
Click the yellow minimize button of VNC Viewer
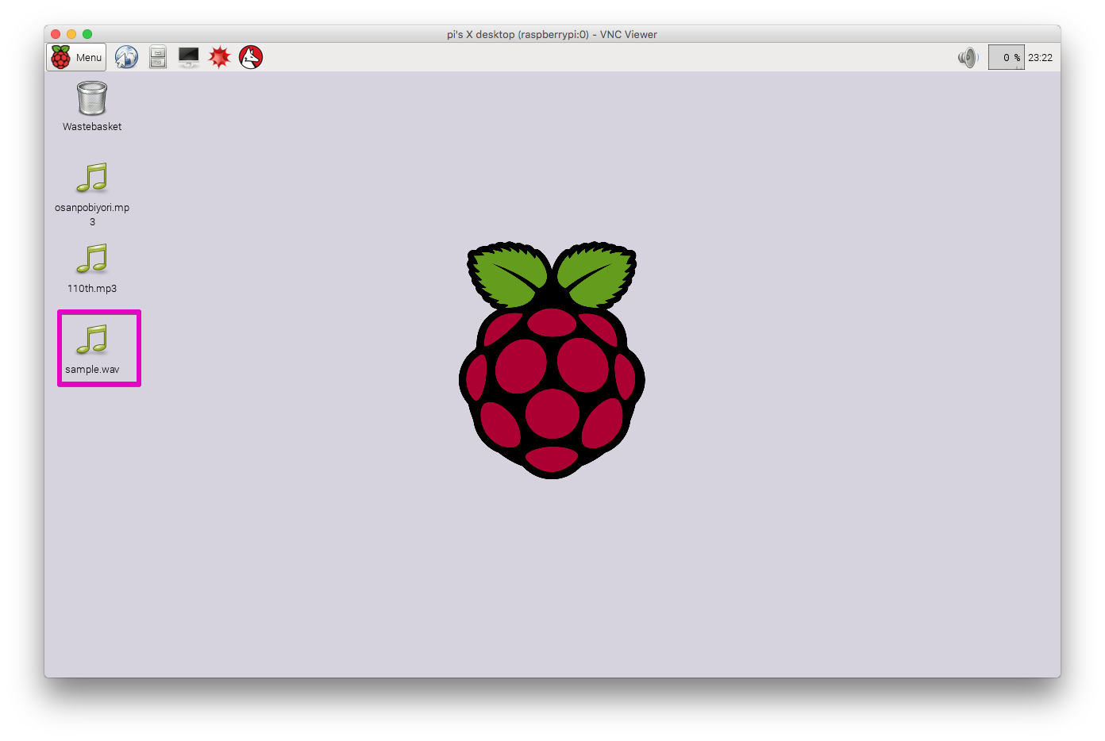click(71, 34)
